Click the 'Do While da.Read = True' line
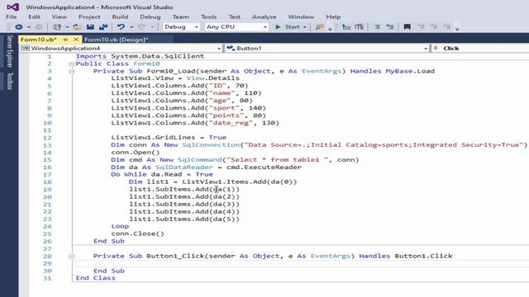 (x=162, y=174)
